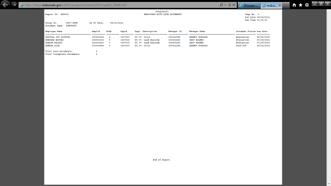Click the search magnifier icon in address bar

pos(221,5)
